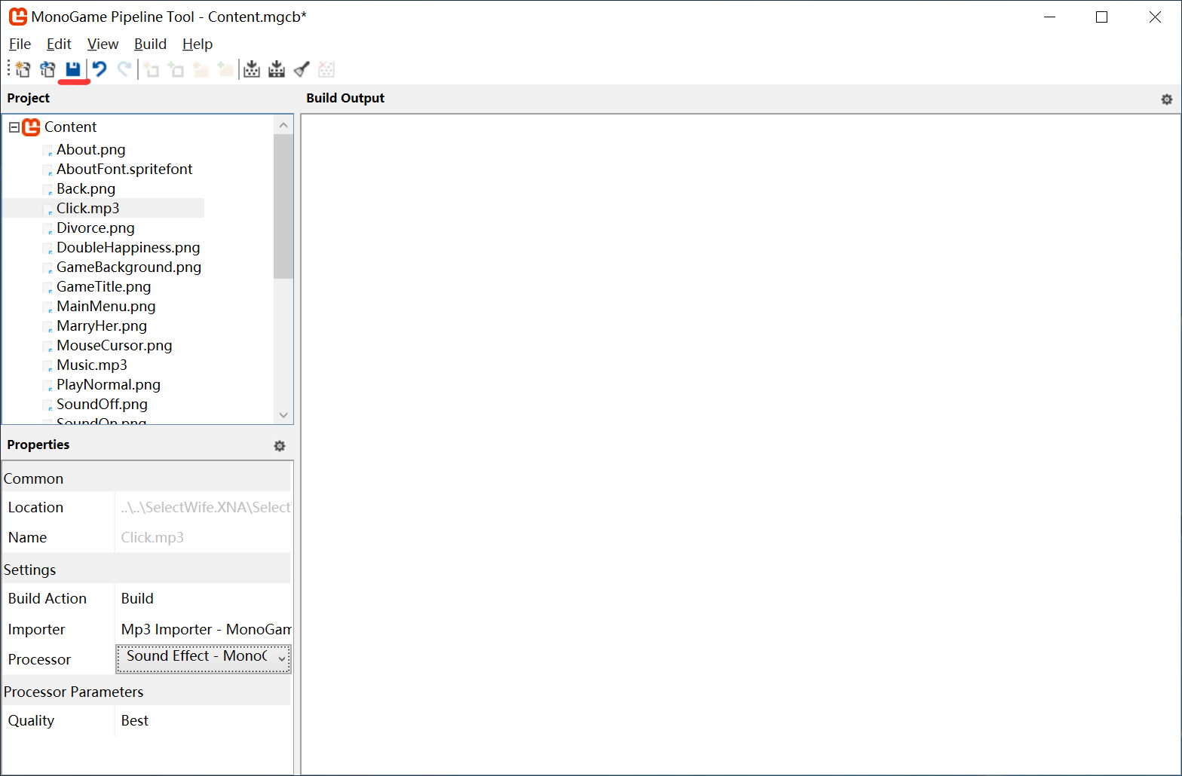Click the Open Project toolbar icon

[x=47, y=69]
